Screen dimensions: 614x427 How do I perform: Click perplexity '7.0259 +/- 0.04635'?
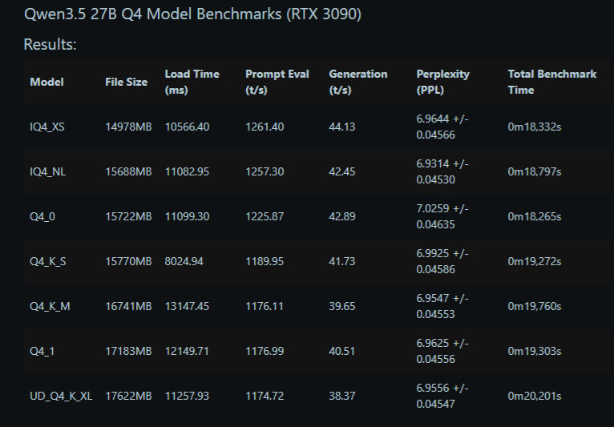coord(442,216)
